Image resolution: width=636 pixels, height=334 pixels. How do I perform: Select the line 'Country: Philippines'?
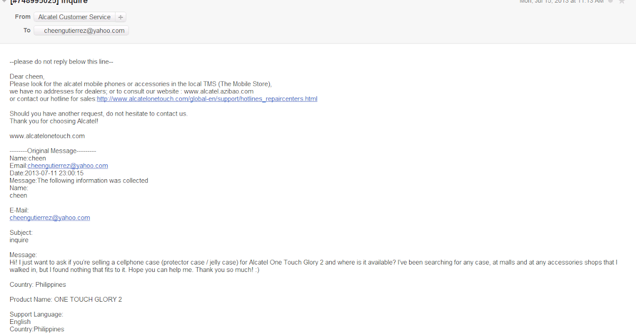point(38,284)
